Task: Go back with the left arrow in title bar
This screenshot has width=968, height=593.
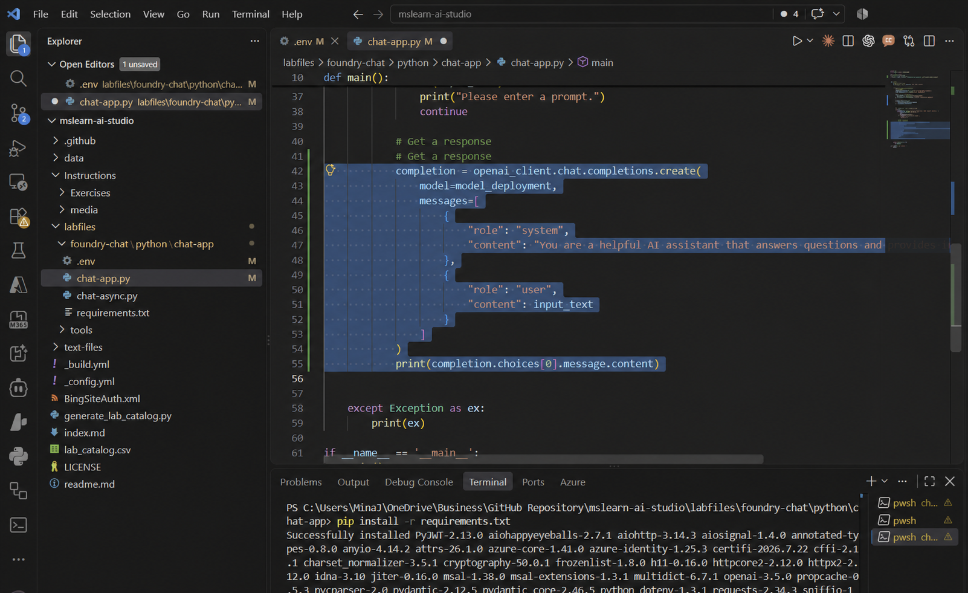Action: pyautogui.click(x=358, y=14)
